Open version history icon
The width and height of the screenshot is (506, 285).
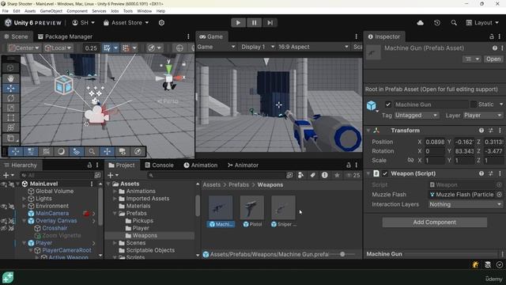pyautogui.click(x=437, y=23)
